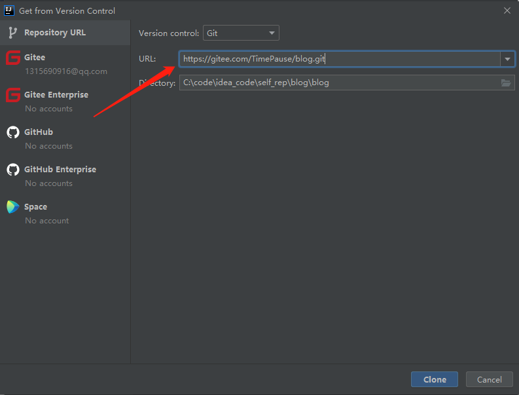
Task: Click the colorful Space logo icon
Action: tap(13, 207)
